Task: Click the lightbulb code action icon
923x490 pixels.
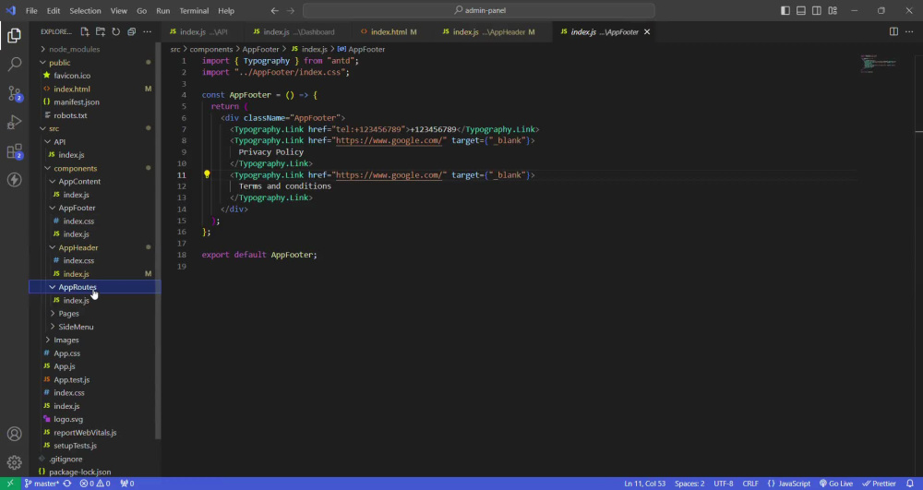Action: click(207, 174)
